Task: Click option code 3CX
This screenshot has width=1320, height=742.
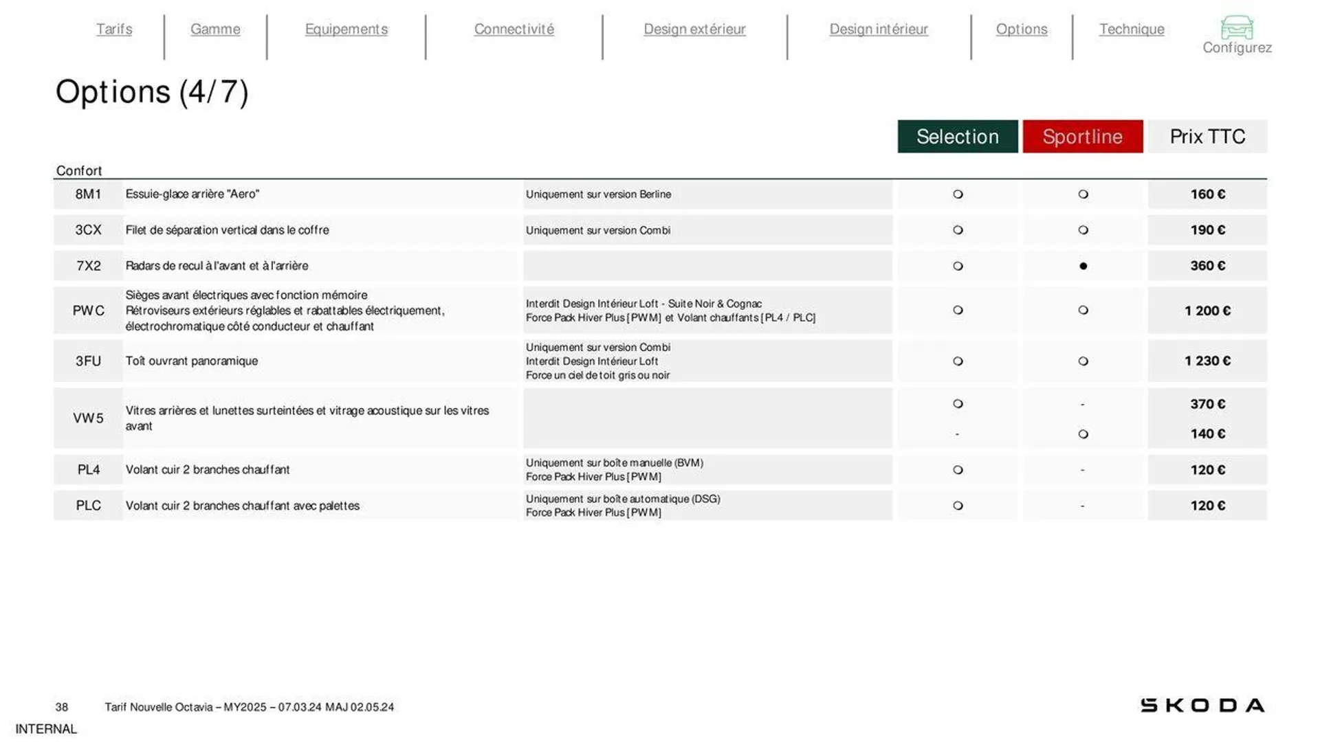Action: tap(88, 230)
